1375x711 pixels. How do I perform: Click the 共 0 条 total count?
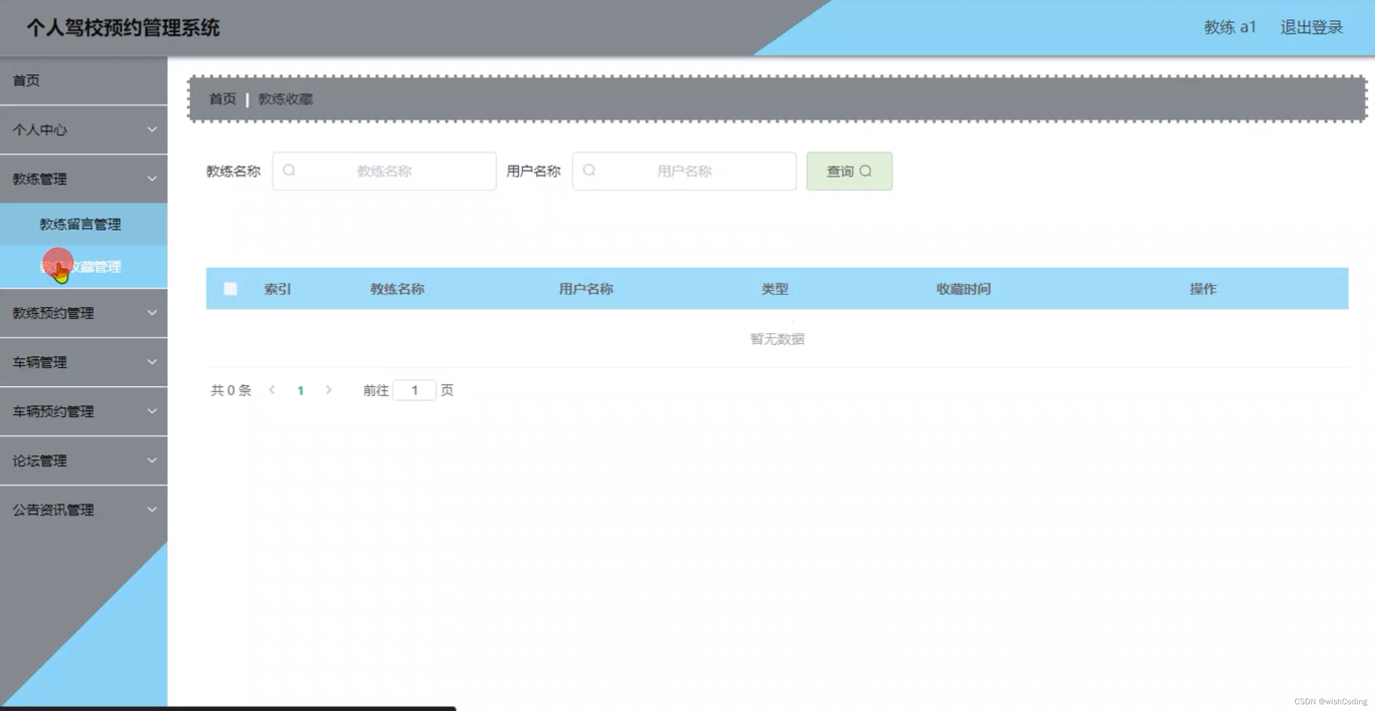click(x=231, y=390)
